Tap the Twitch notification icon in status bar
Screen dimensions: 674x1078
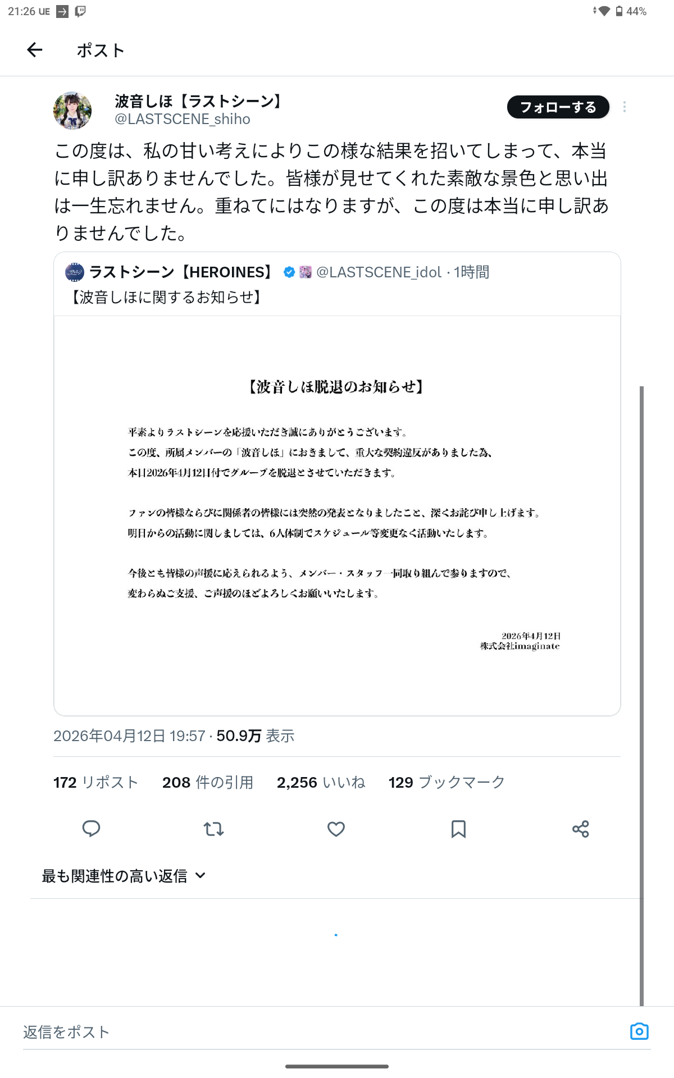(80, 11)
